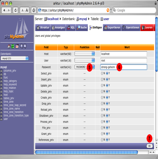This screenshot has height=159, width=158.
Task: Open the help_category table link
Action: (10, 81)
